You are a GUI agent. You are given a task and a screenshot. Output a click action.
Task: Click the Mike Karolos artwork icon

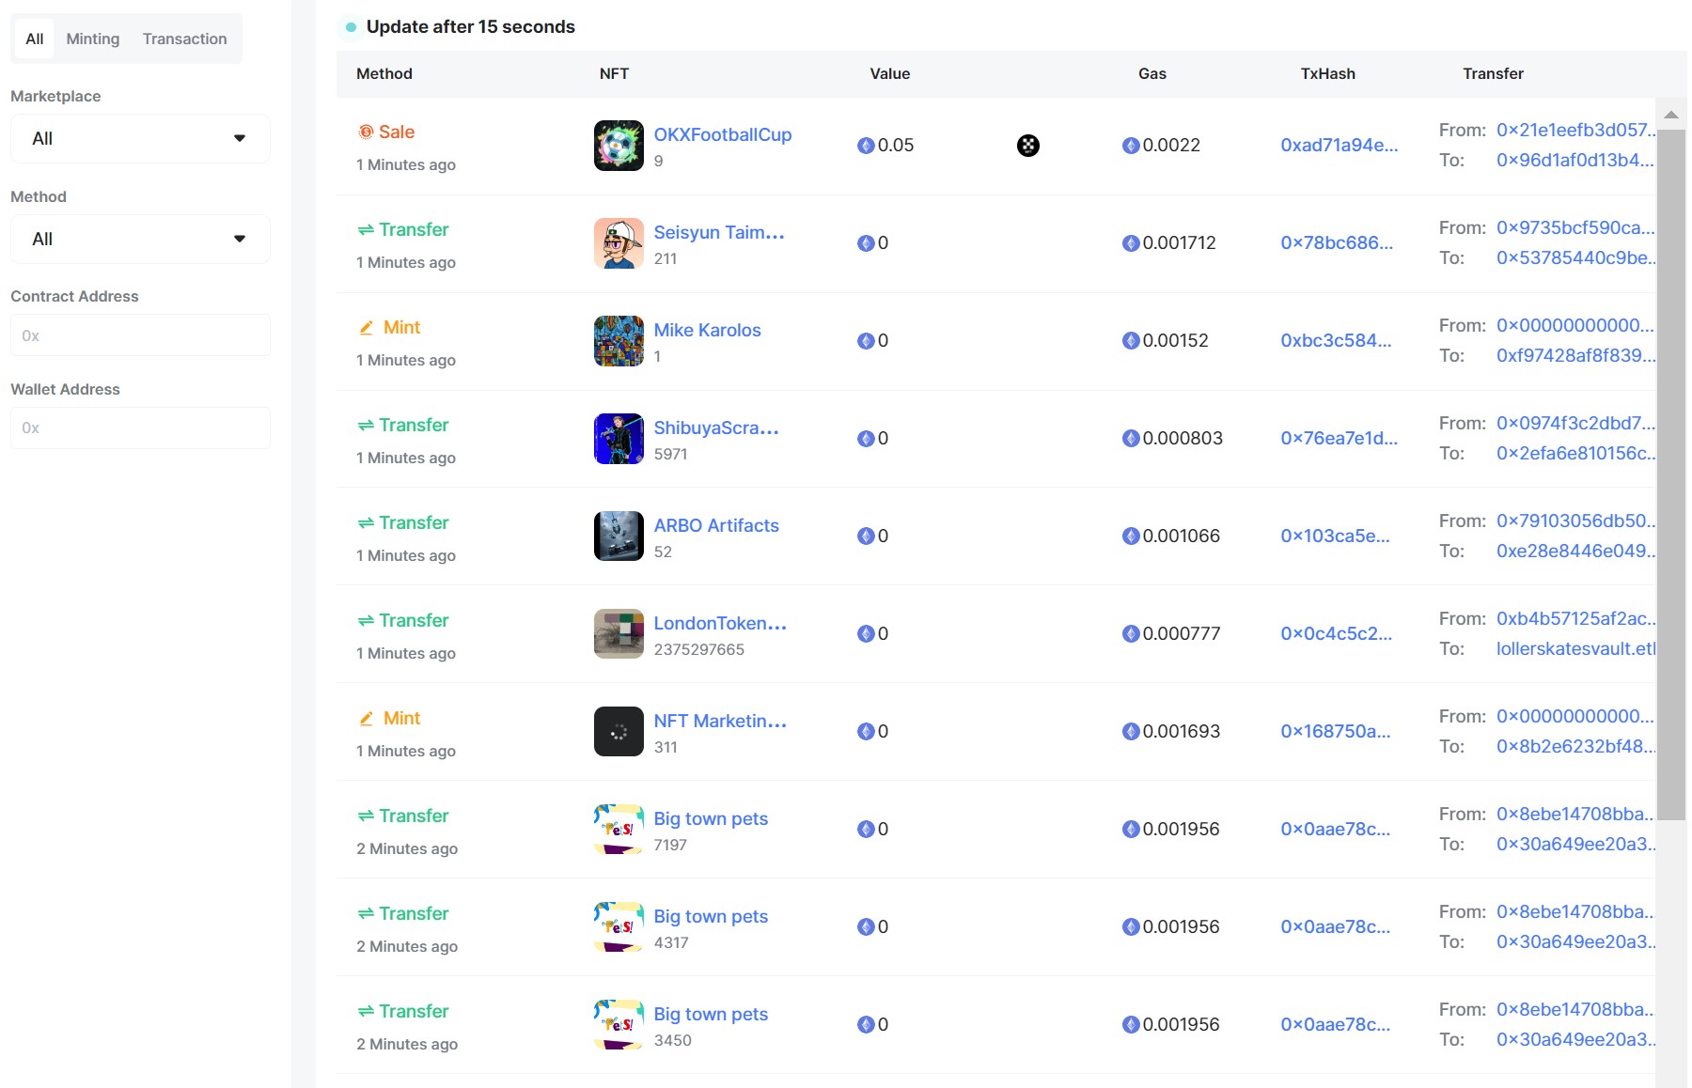click(x=619, y=341)
